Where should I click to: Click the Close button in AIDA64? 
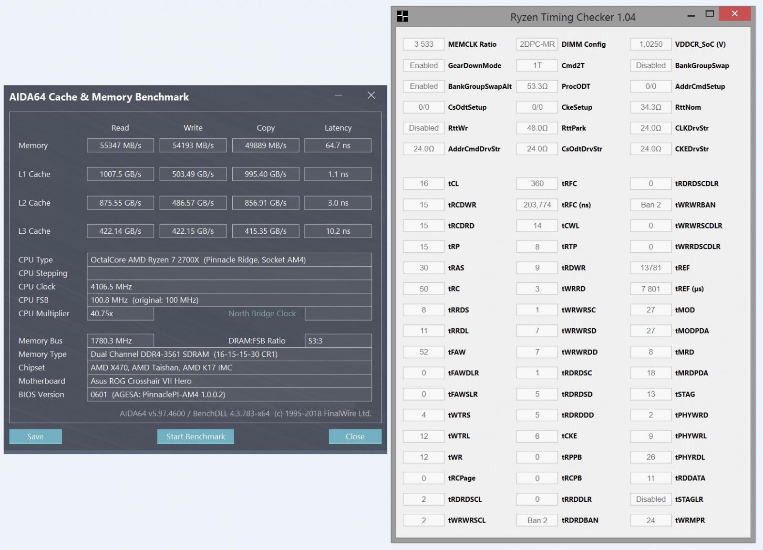pyautogui.click(x=355, y=436)
